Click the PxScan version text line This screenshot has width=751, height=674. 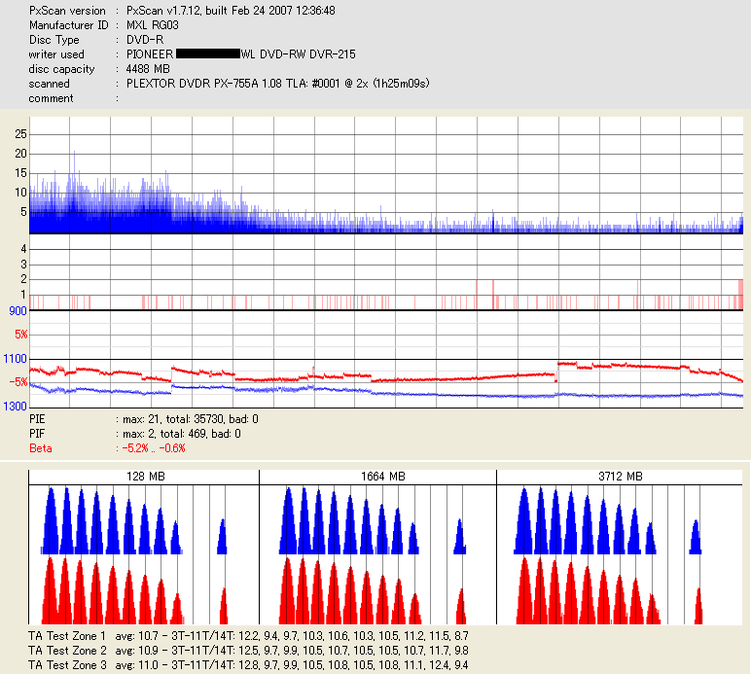tap(182, 11)
